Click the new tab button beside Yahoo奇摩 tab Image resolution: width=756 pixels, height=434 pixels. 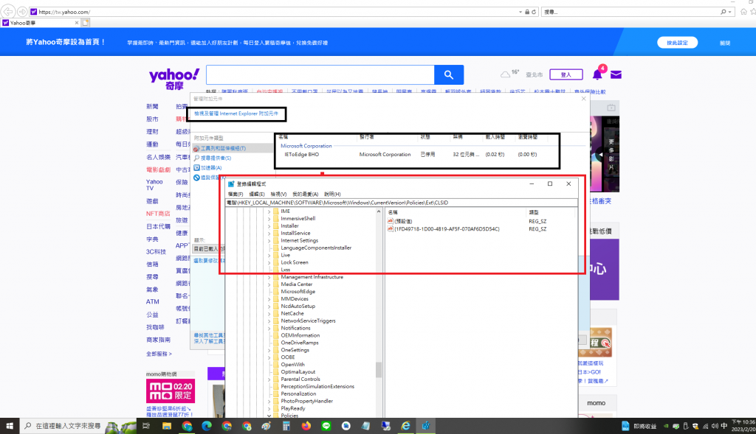pyautogui.click(x=86, y=23)
